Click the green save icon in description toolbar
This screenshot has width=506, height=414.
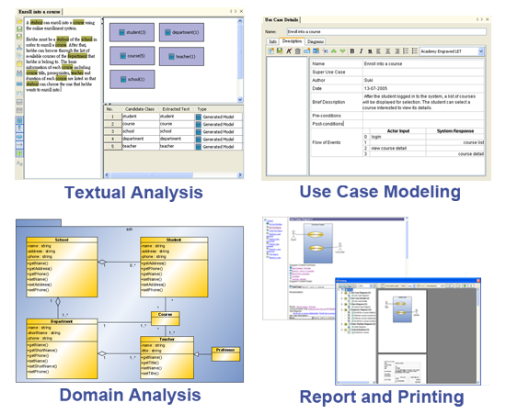pos(280,50)
